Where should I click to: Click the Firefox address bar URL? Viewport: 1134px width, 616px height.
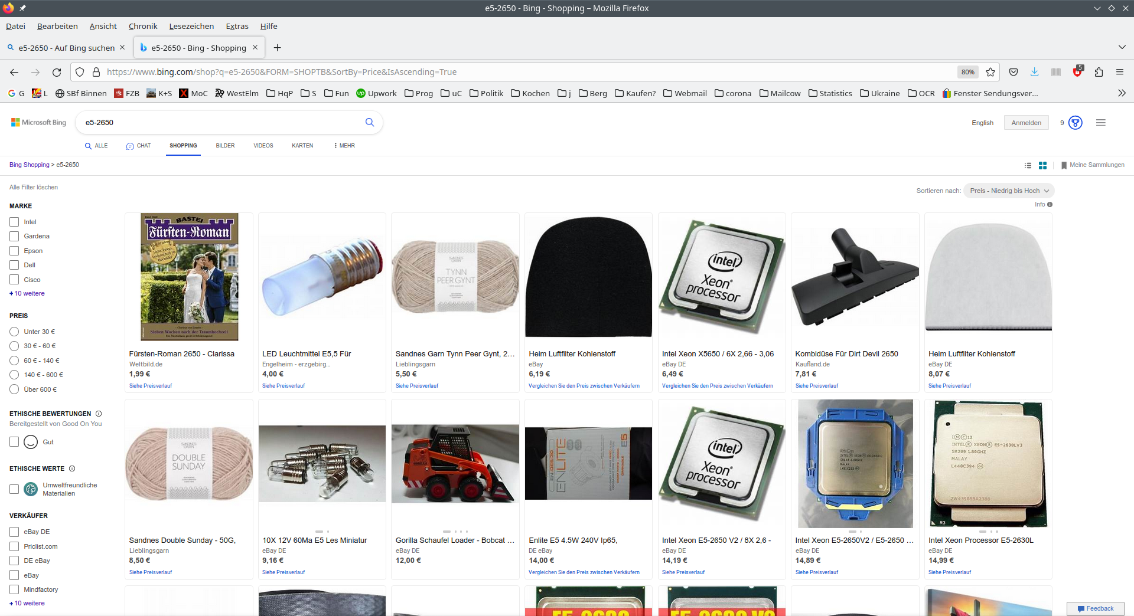(282, 72)
